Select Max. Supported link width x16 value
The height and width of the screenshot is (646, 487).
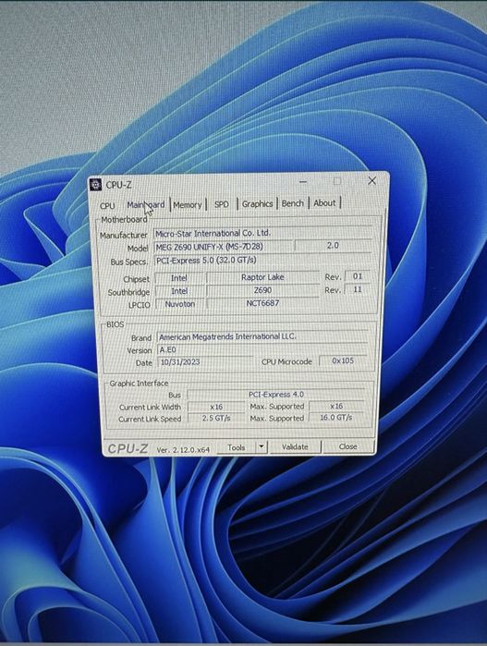click(336, 406)
